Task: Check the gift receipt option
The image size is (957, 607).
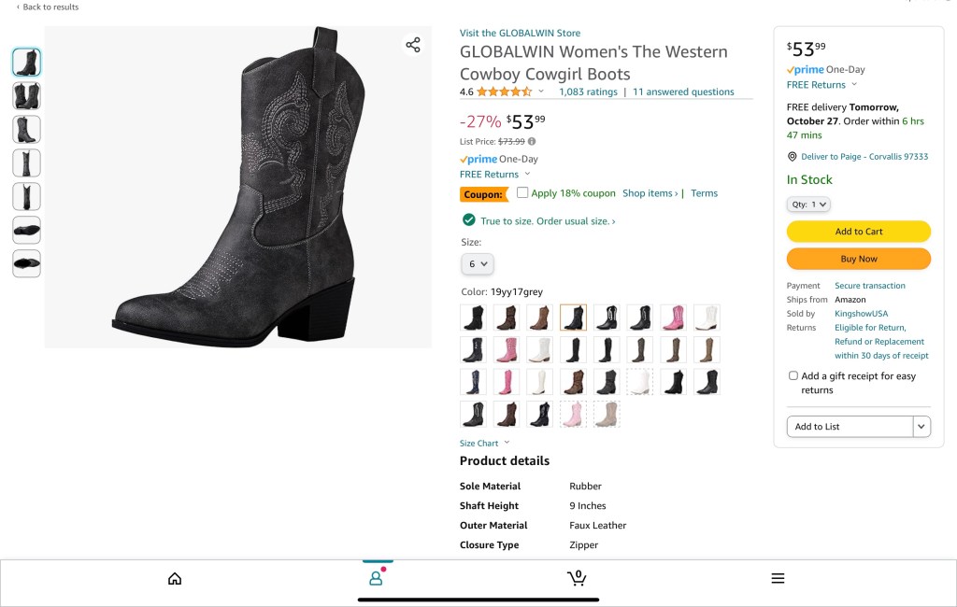Action: [x=793, y=375]
